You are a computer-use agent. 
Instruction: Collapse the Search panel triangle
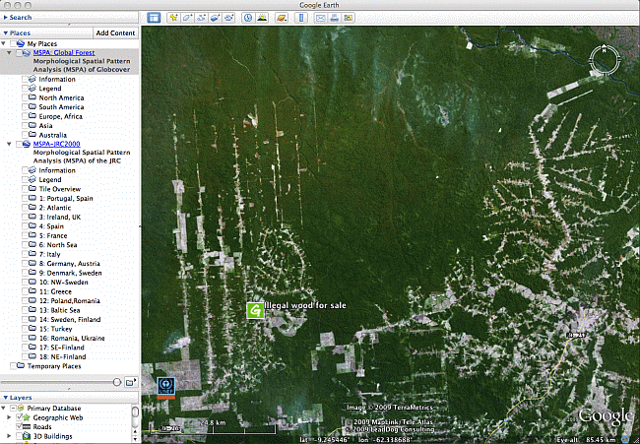pyautogui.click(x=6, y=18)
